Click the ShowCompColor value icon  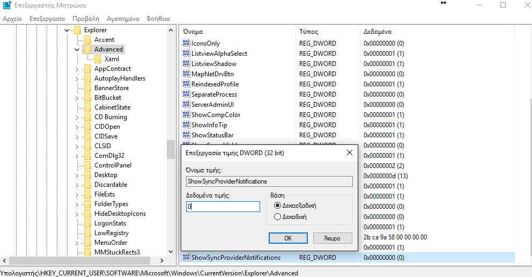coord(186,114)
